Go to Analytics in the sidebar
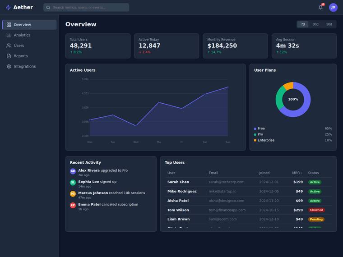 (x=29, y=35)
